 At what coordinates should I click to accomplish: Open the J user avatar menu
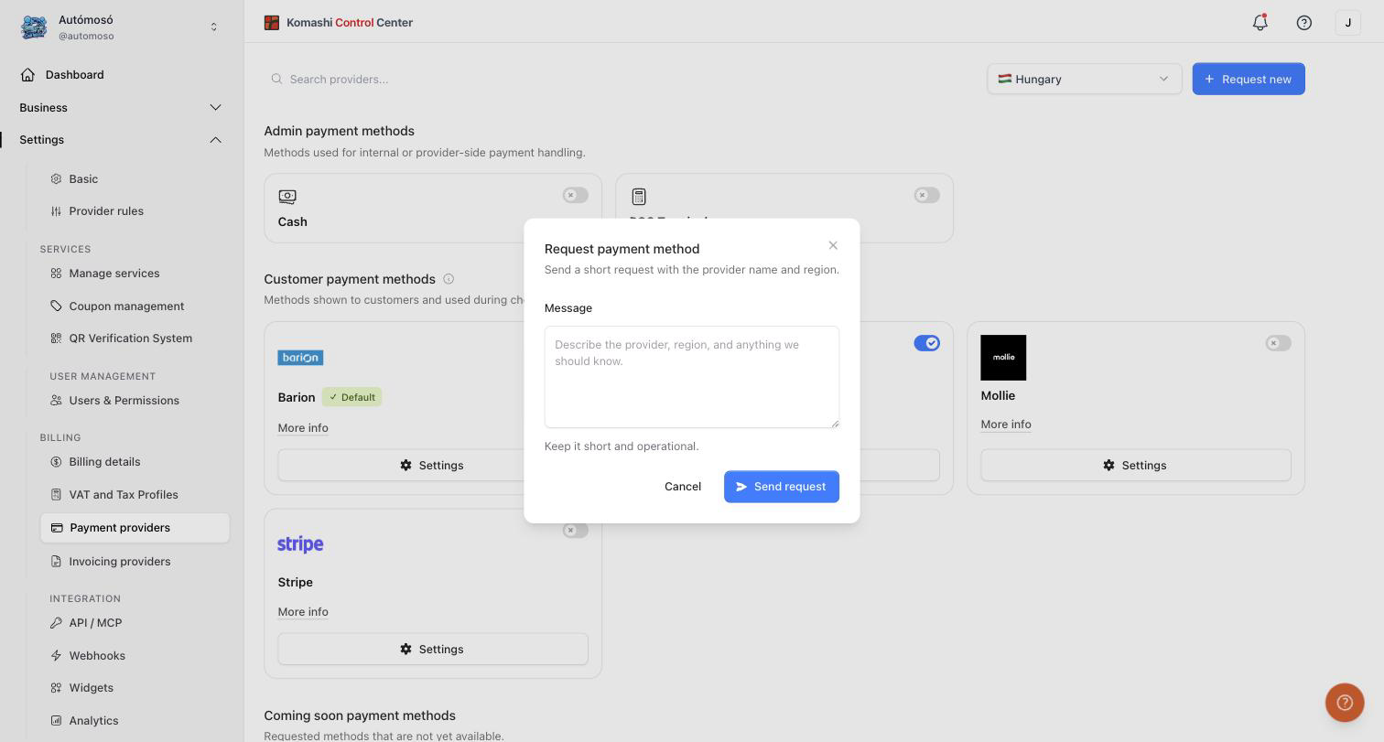pos(1347,23)
